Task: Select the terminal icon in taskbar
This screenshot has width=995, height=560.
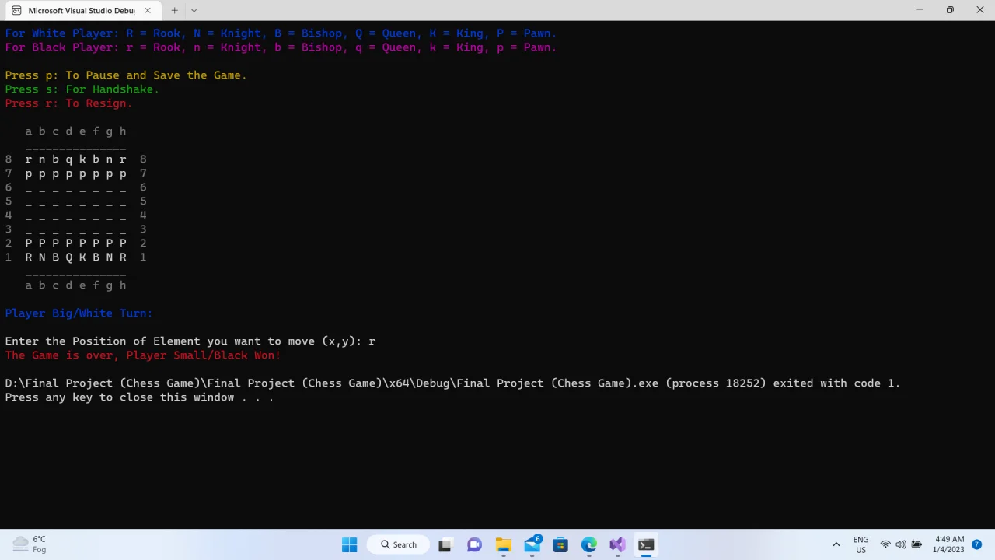Action: (x=646, y=544)
